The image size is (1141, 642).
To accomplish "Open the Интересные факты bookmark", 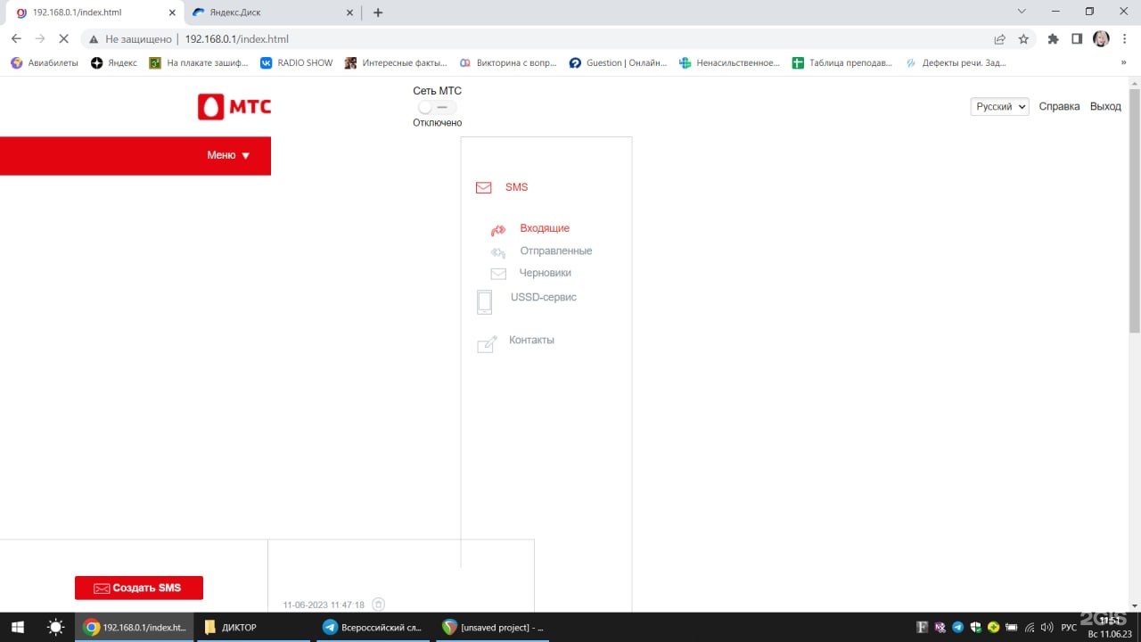I will pos(396,63).
